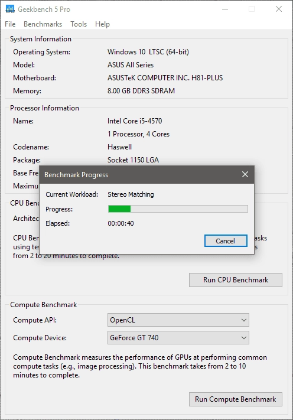293x420 pixels.
Task: Click the 'Operating System:' label
Action: [x=41, y=52]
